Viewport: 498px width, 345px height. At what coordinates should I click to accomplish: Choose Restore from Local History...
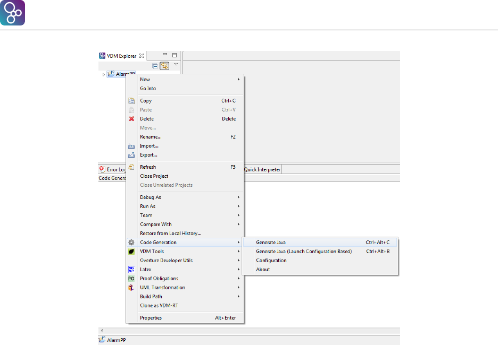tap(185, 234)
